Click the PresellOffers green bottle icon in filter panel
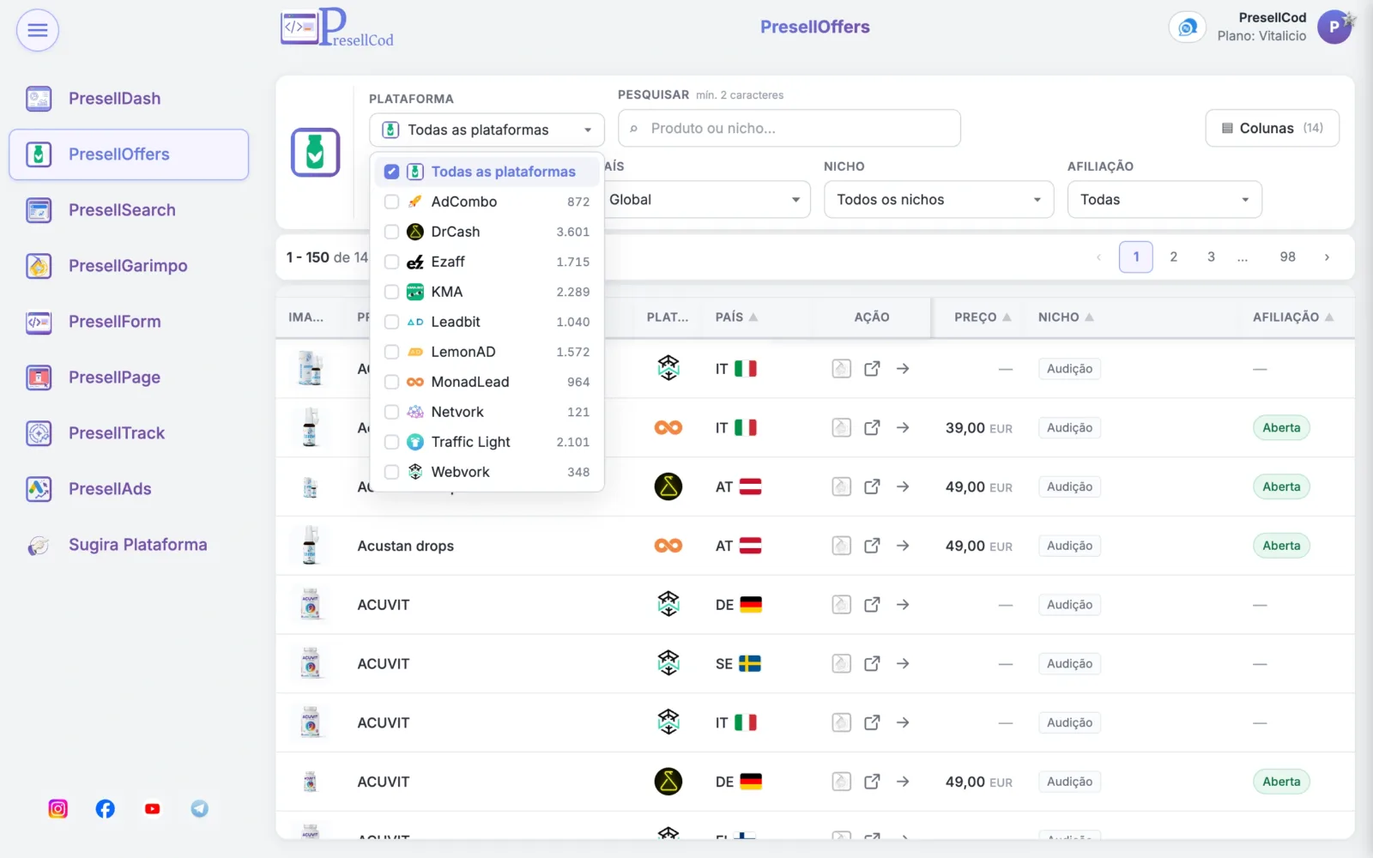The width and height of the screenshot is (1373, 858). pos(316,153)
